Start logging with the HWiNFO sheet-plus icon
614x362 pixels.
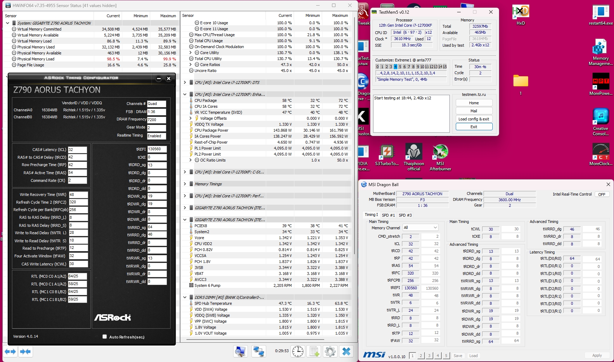point(314,351)
